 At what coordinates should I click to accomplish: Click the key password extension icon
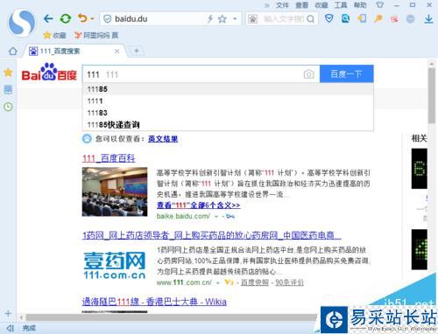tap(378, 19)
